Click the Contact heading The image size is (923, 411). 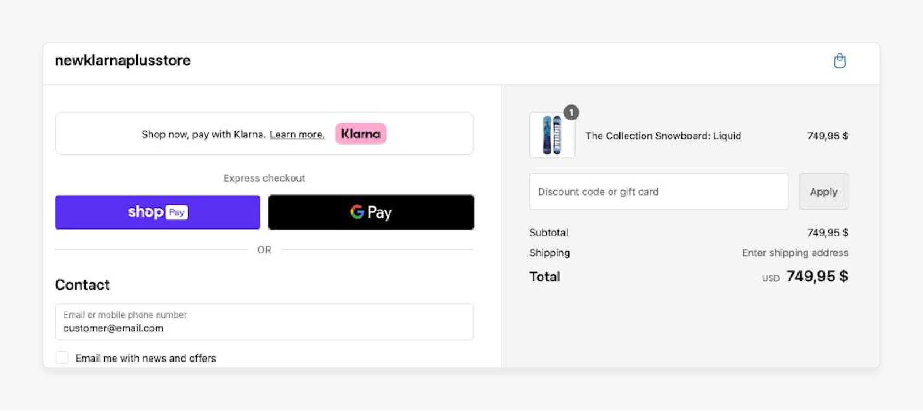click(82, 285)
